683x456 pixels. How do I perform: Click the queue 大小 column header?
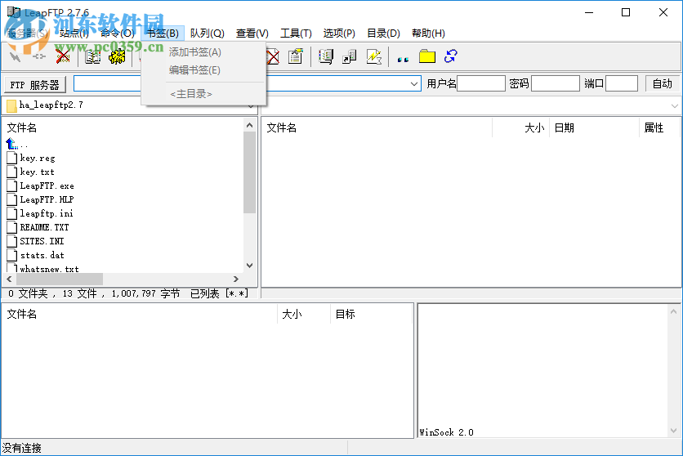point(304,314)
